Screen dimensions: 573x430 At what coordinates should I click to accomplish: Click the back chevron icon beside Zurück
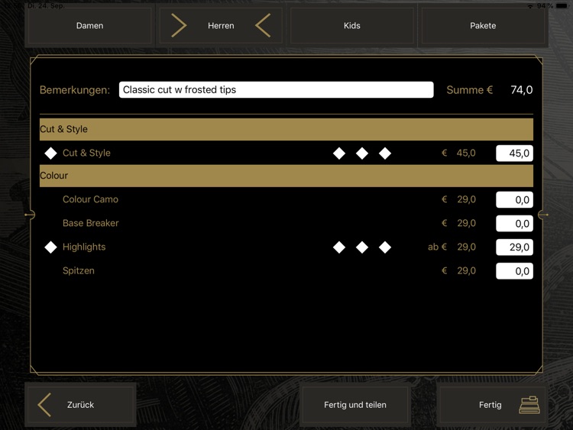44,405
